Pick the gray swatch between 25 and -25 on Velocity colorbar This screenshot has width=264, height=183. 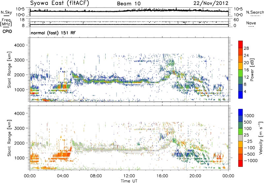(241, 138)
